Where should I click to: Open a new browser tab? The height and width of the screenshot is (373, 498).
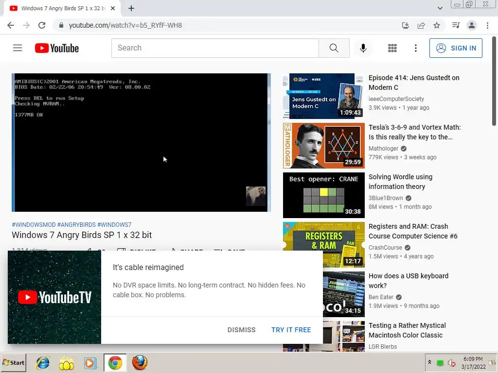pos(131,9)
